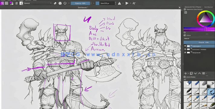Select the Background layer row

coord(199,53)
